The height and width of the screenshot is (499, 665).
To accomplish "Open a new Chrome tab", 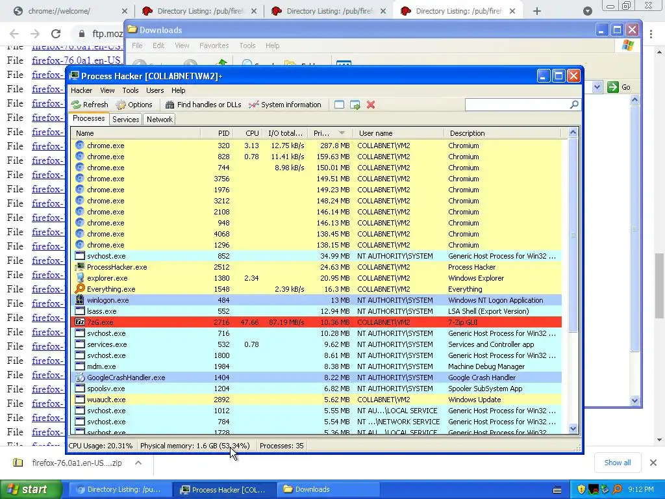I will (x=537, y=11).
